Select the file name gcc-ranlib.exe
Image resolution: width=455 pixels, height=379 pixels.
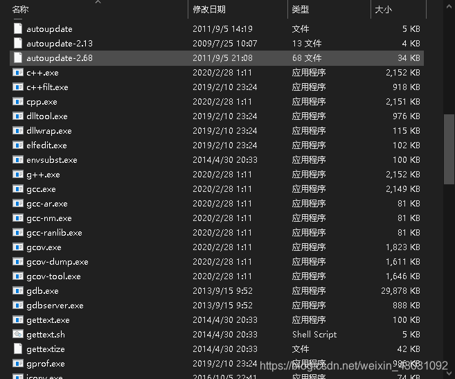pyautogui.click(x=54, y=233)
